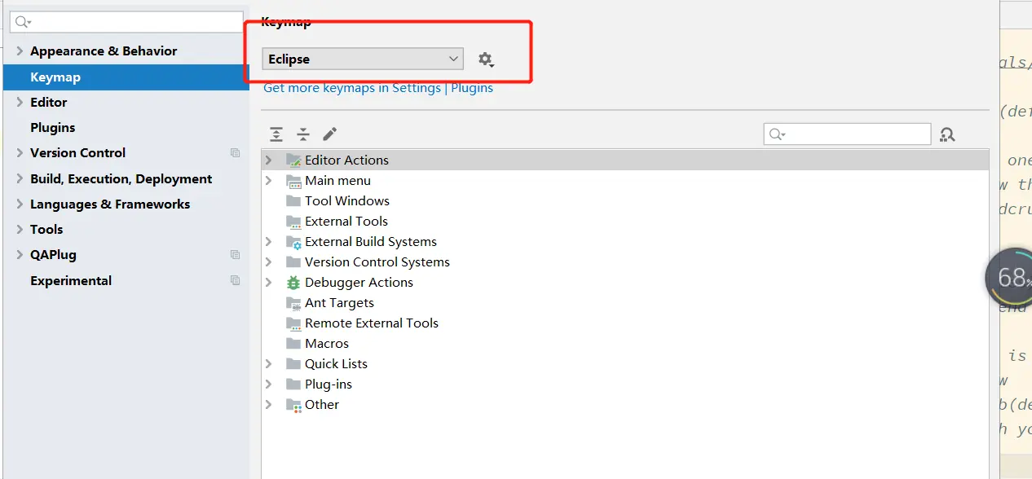Expand Build, Execution, Deployment category
This screenshot has height=479, width=1032.
point(20,178)
